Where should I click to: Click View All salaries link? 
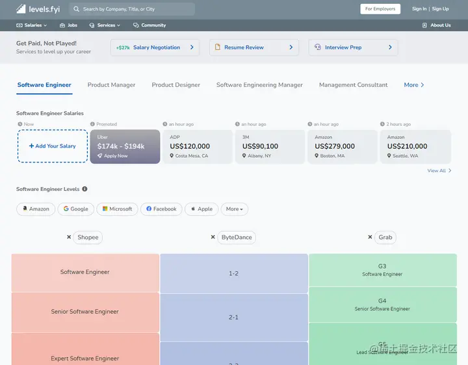pos(439,171)
